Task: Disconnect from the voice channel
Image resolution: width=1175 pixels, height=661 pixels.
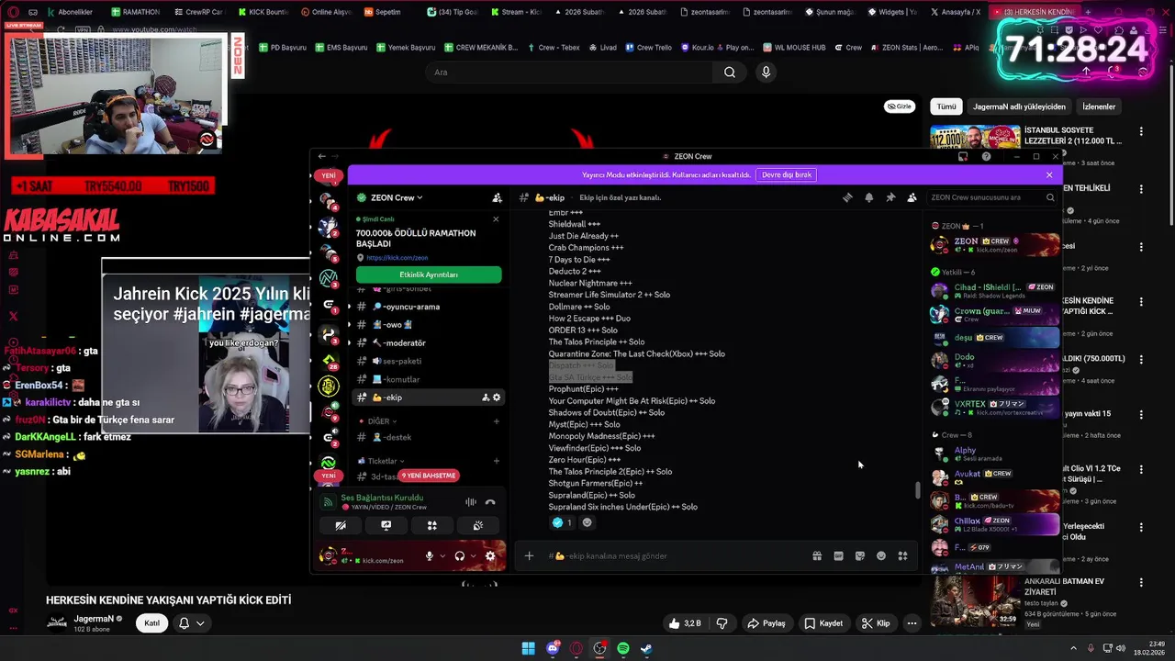Action: [x=490, y=502]
